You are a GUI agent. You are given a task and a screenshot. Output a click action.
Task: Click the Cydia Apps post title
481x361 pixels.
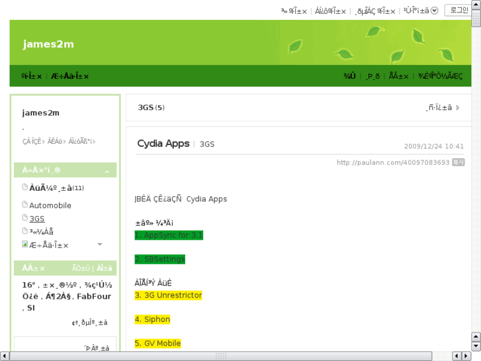tap(163, 144)
